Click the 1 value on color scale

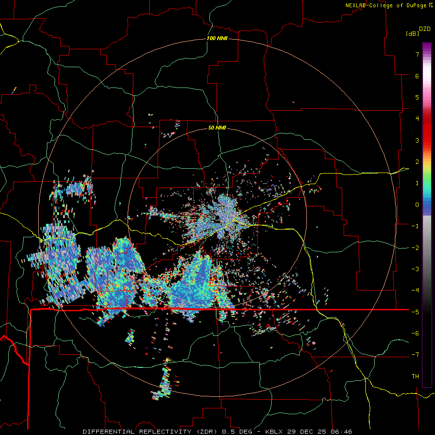(x=417, y=183)
